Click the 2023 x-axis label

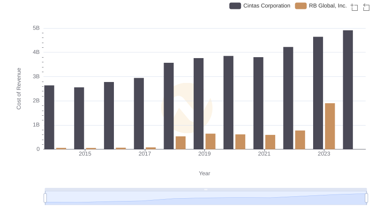tap(324, 154)
